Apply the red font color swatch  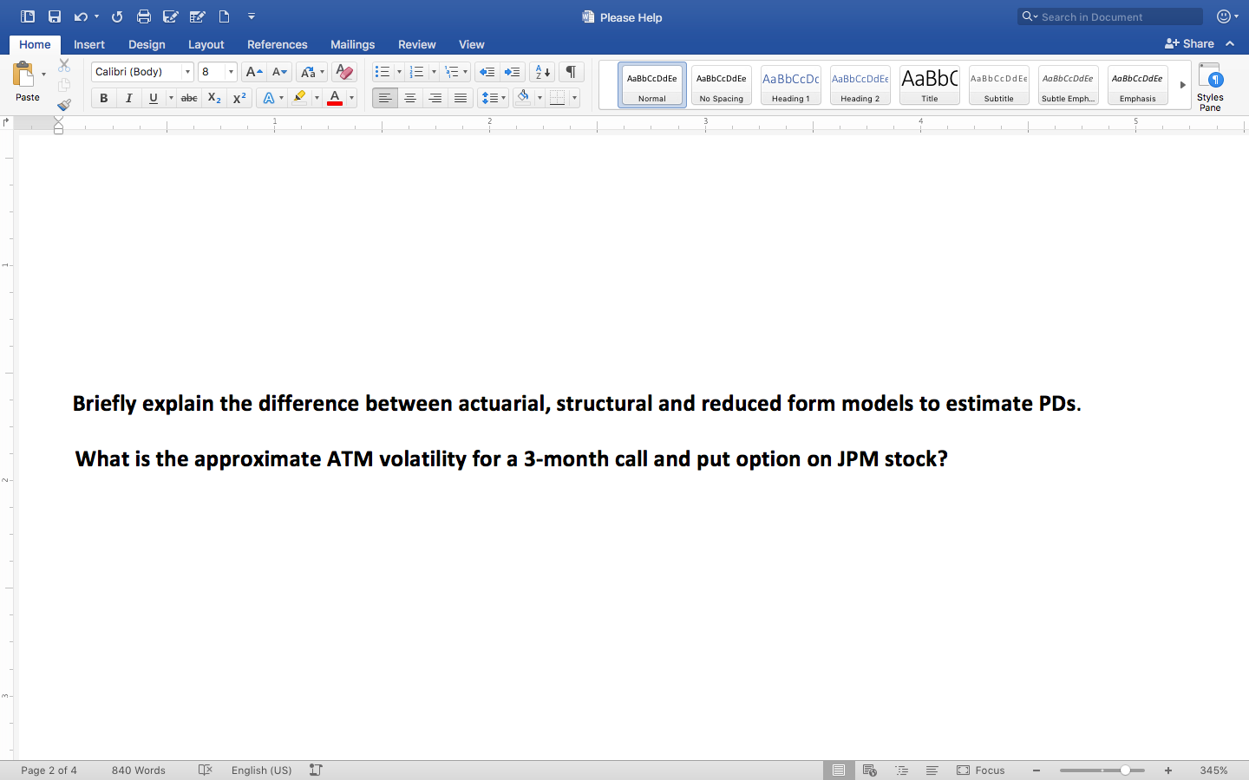tap(335, 98)
